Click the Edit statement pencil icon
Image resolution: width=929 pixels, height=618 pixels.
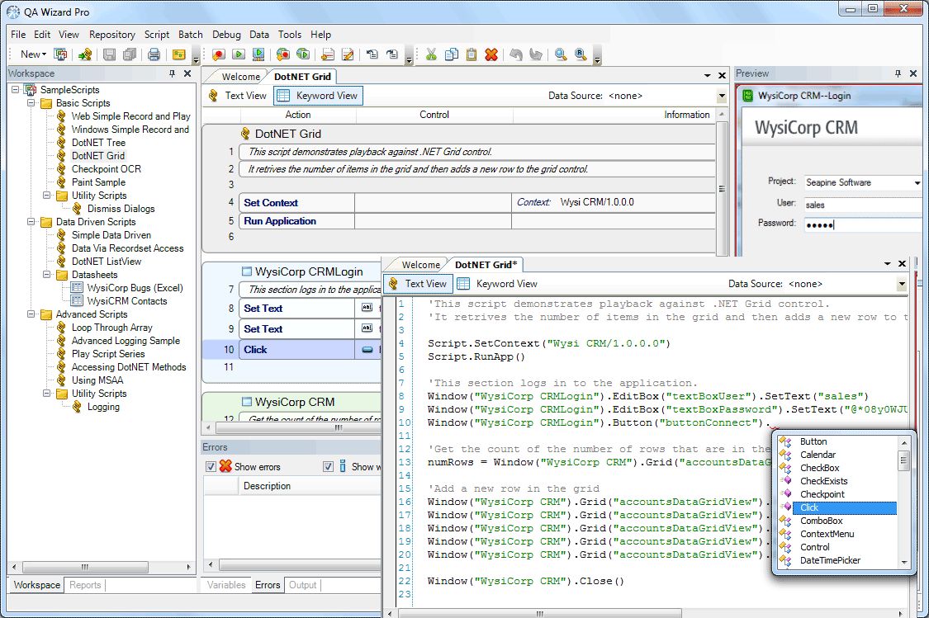click(348, 54)
